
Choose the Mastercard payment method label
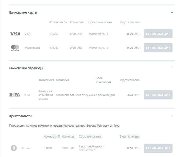tap(32, 48)
